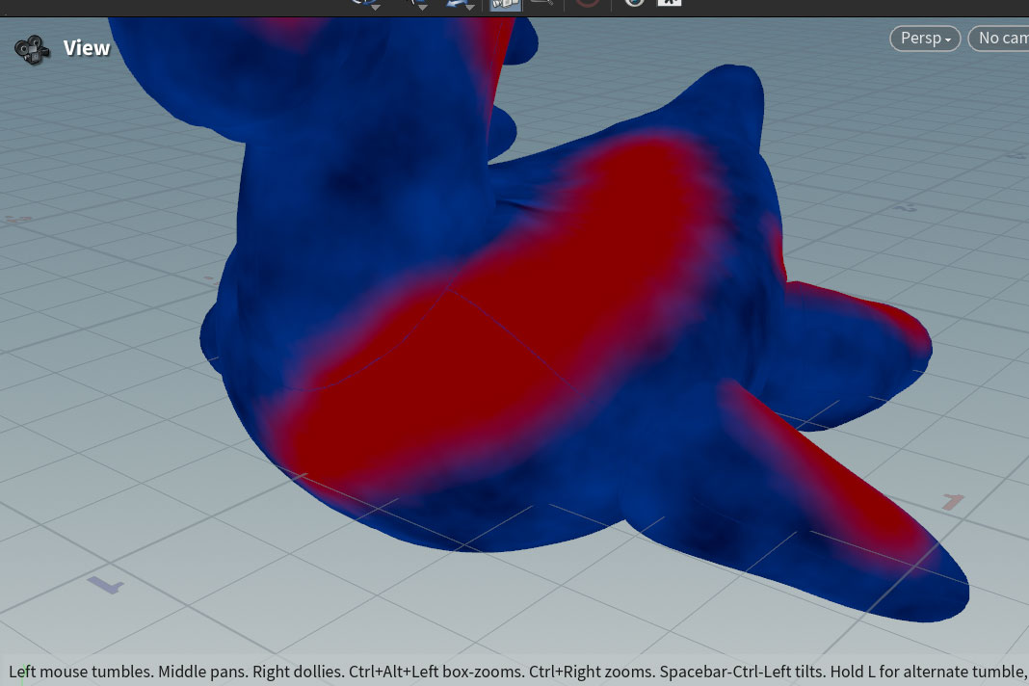Select the highlighted icon in the top toolbar

pyautogui.click(x=505, y=5)
